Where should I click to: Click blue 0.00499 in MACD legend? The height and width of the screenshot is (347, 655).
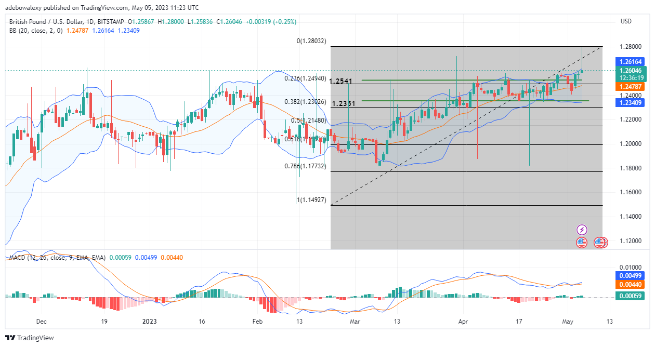pyautogui.click(x=146, y=257)
